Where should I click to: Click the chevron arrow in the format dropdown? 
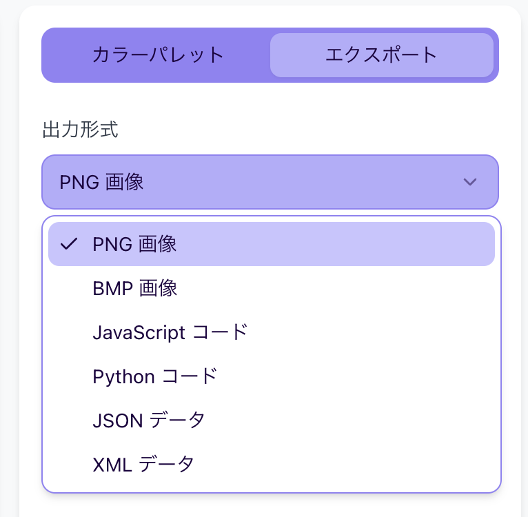(x=470, y=182)
